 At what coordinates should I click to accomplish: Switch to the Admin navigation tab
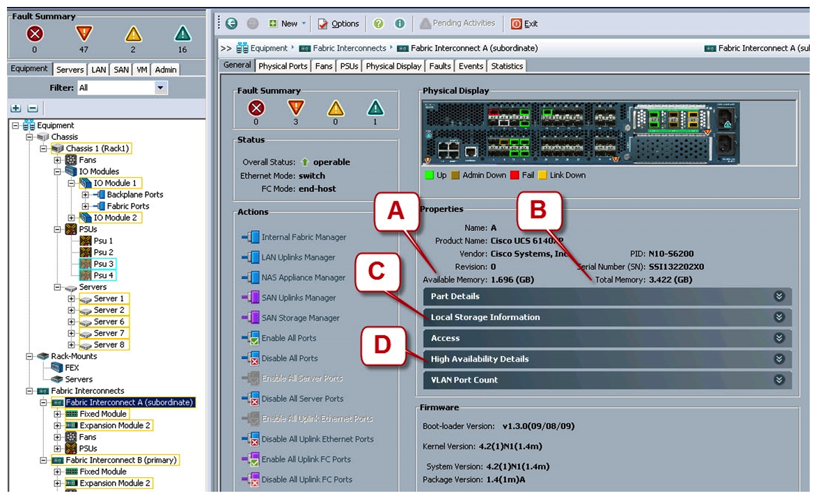click(x=166, y=69)
